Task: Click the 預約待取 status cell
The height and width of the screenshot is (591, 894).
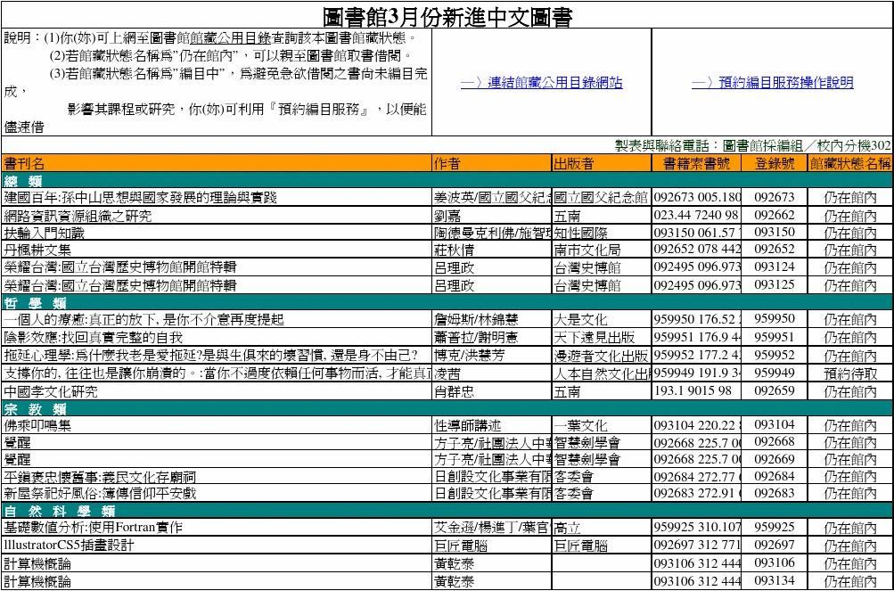Action: coord(850,373)
